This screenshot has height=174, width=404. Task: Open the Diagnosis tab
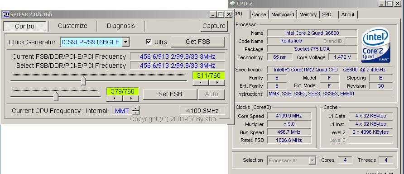(120, 26)
